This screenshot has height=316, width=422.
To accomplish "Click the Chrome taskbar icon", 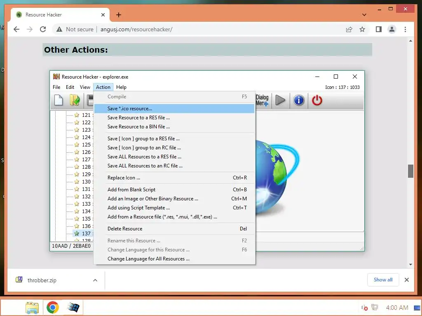I will (52, 307).
